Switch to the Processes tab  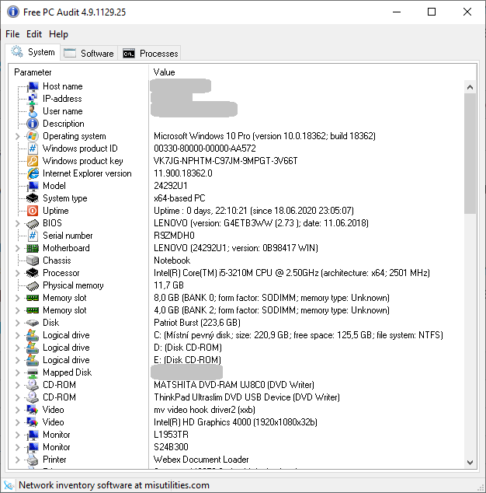pos(150,54)
